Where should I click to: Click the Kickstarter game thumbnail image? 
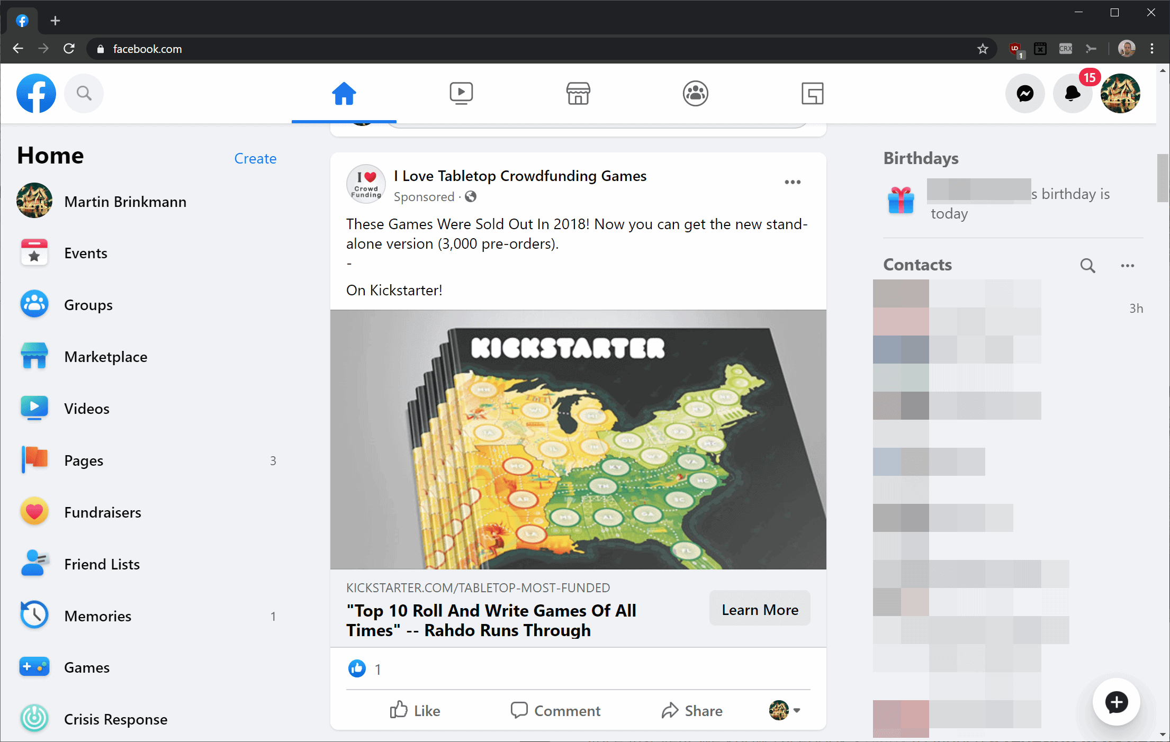click(578, 438)
